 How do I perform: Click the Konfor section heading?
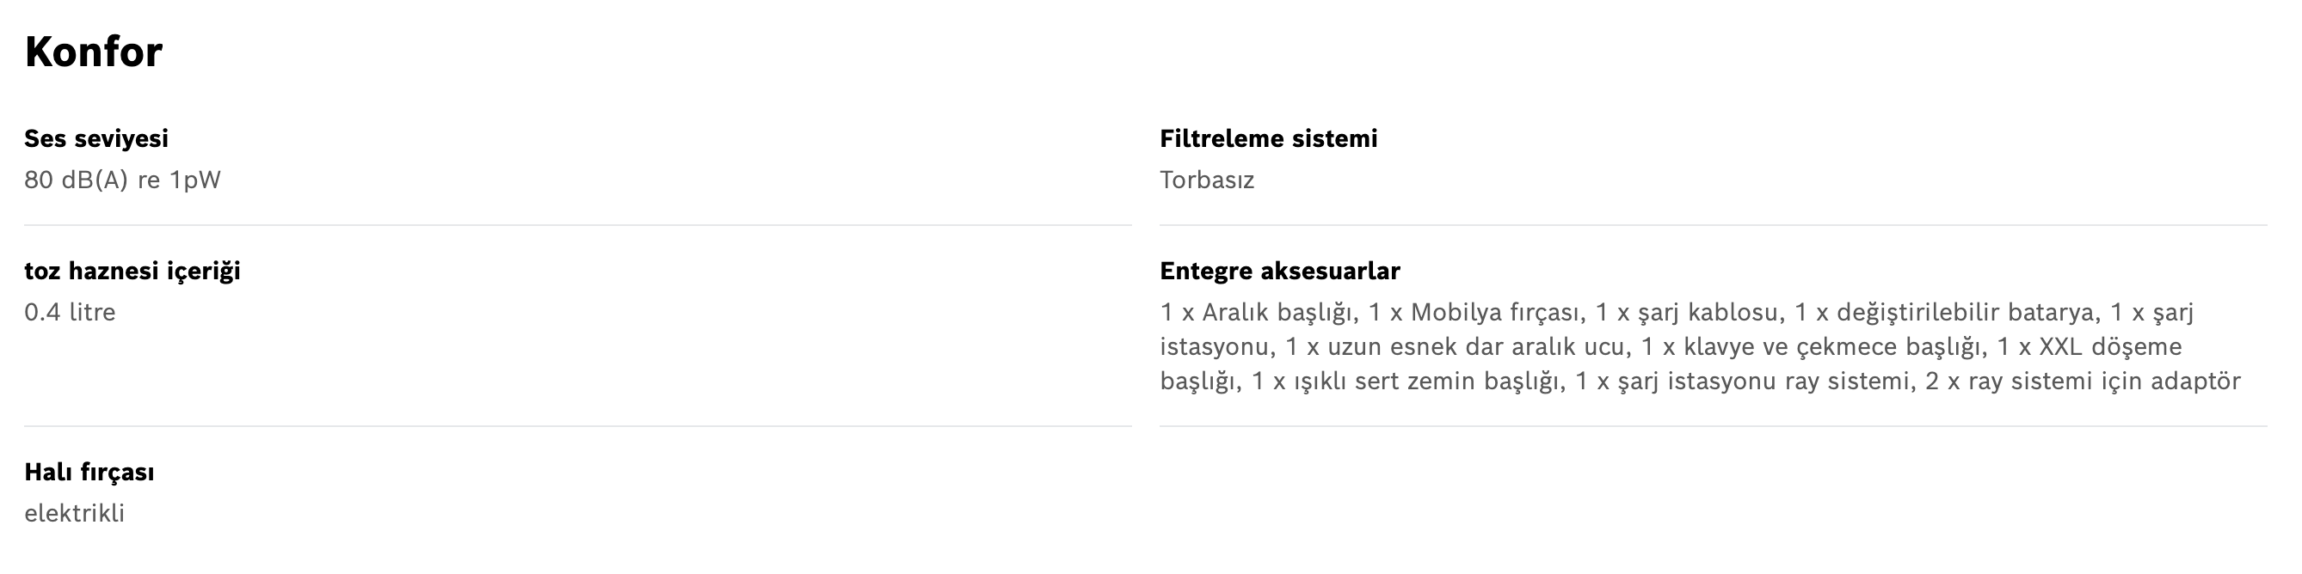[x=93, y=52]
